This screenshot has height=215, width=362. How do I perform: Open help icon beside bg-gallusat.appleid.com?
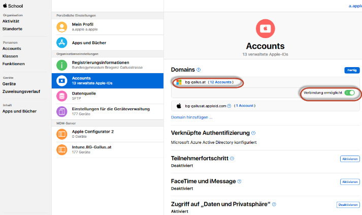pyautogui.click(x=229, y=106)
